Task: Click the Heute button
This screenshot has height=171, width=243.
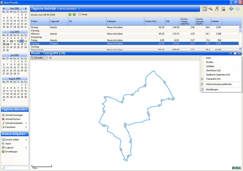Action: click(x=83, y=14)
